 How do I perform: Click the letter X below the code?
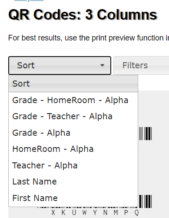pos(53,213)
